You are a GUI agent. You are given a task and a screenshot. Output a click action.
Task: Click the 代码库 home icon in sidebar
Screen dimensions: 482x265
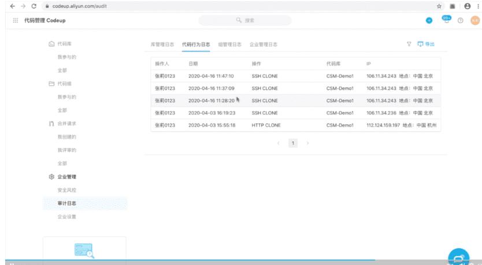tap(51, 44)
